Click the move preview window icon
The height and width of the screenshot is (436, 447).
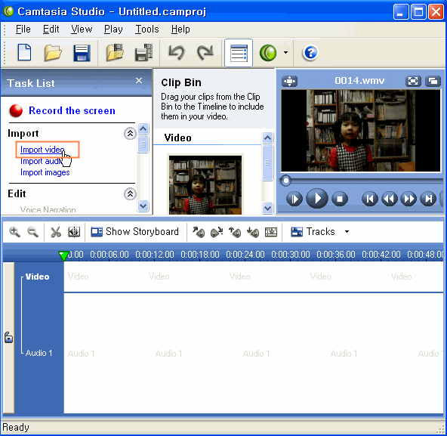289,82
